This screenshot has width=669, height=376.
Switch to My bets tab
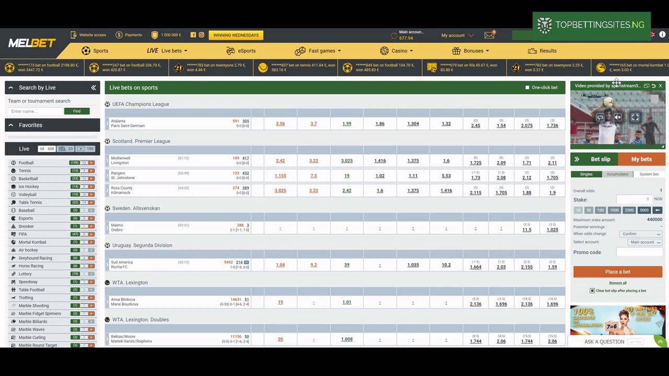pos(641,159)
